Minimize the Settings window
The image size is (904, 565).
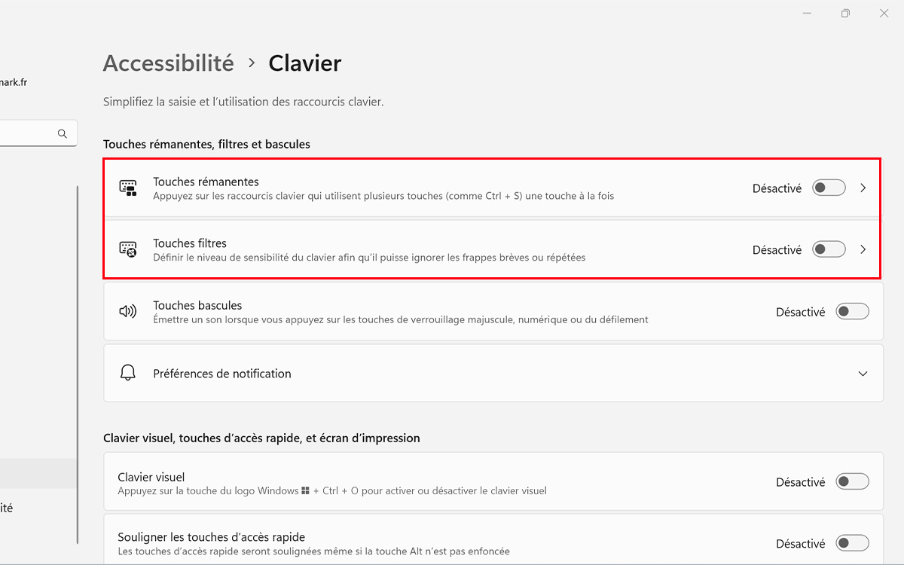pyautogui.click(x=807, y=14)
